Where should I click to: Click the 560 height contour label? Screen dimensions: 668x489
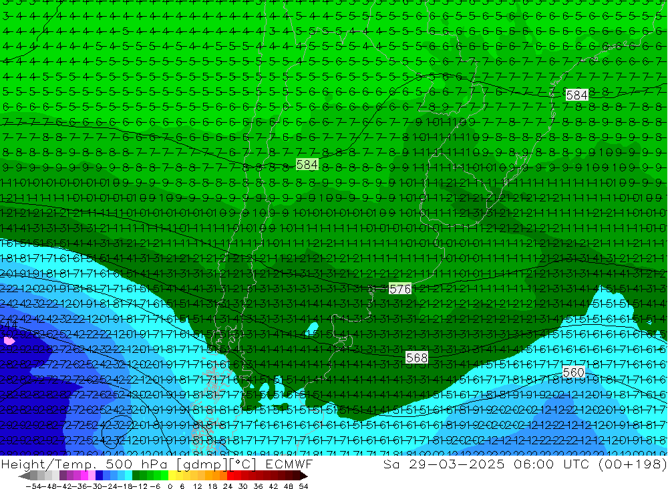pyautogui.click(x=573, y=372)
